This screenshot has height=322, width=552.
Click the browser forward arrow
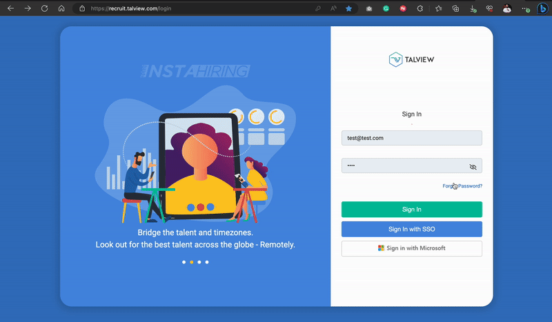coord(28,8)
